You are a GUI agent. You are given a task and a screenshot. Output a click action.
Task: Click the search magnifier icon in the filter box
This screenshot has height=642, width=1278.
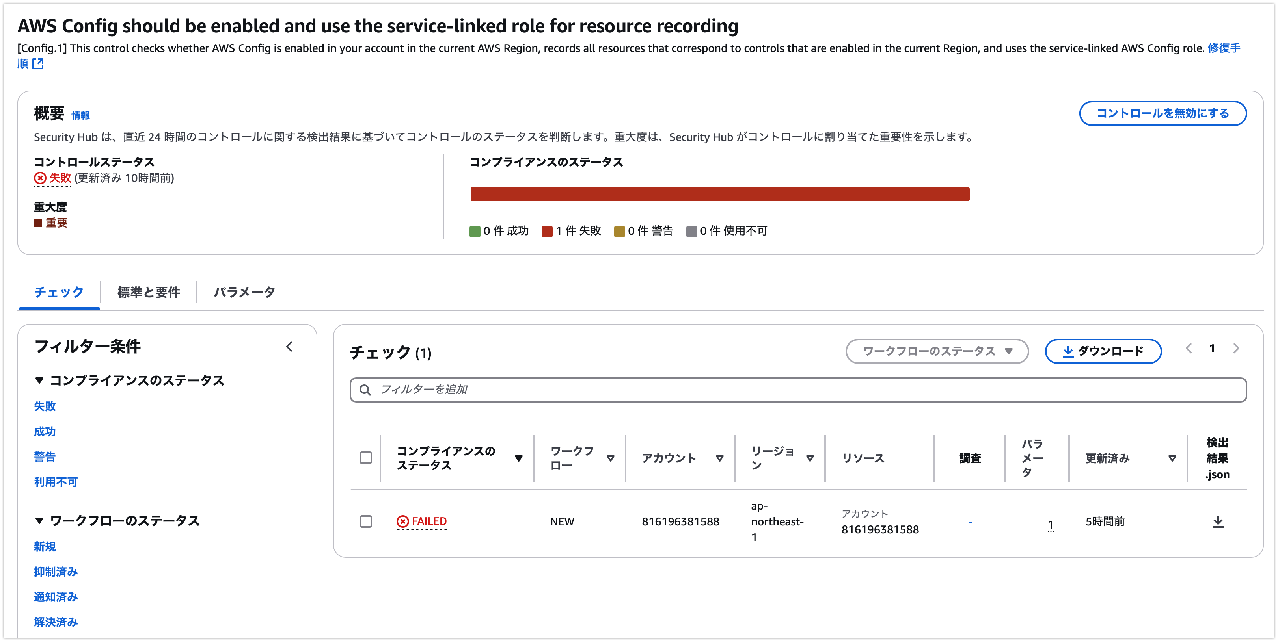click(x=365, y=390)
